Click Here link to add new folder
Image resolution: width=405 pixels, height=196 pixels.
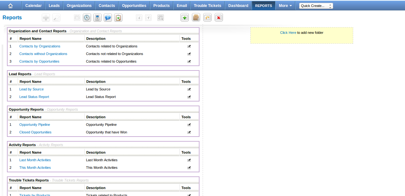point(288,33)
